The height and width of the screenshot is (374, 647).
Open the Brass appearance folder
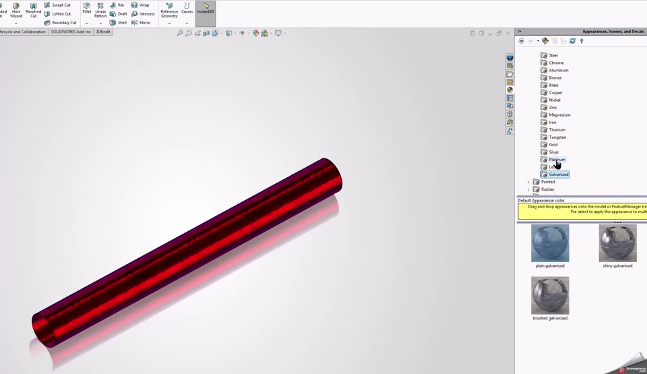click(550, 85)
